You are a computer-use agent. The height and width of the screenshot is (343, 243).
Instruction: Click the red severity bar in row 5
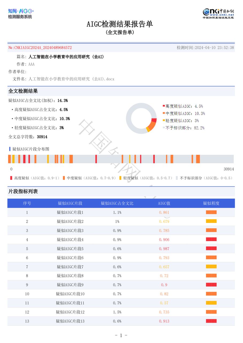coord(211,248)
